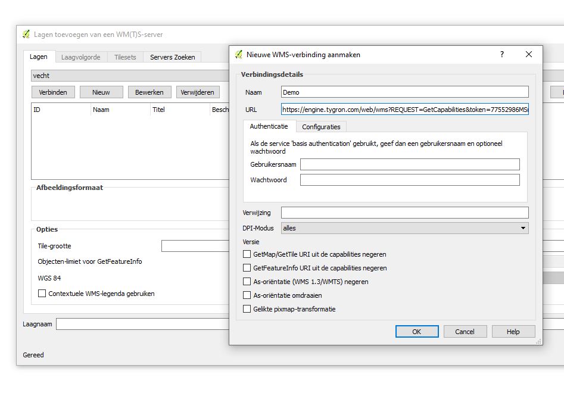This screenshot has width=564, height=399.
Task: Switch to the Configuraties tab
Action: (x=321, y=127)
